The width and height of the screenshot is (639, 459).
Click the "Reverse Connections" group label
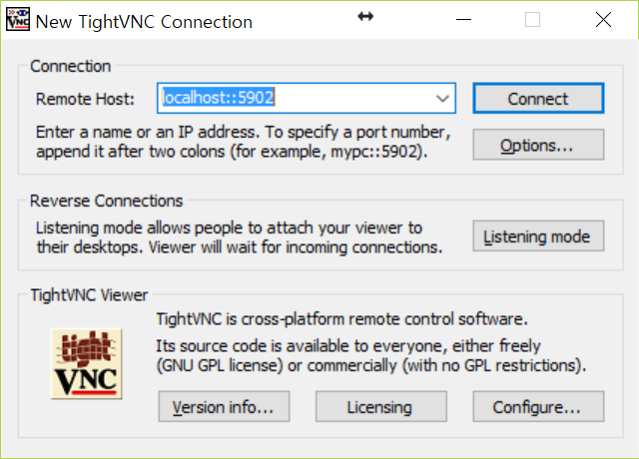click(107, 202)
